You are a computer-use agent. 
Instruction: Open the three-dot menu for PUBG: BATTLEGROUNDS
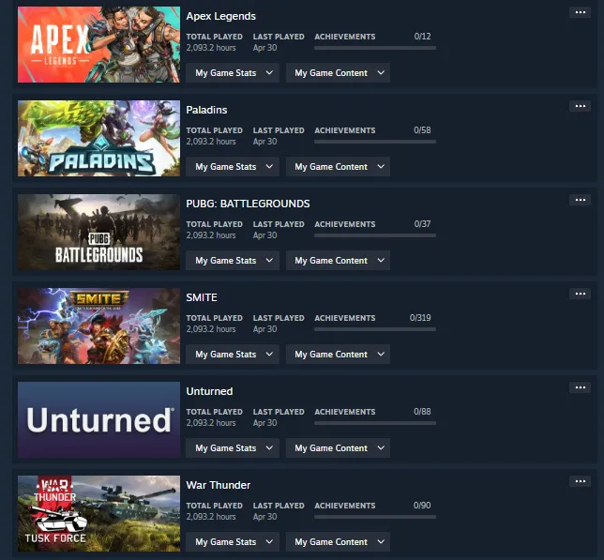pos(580,200)
